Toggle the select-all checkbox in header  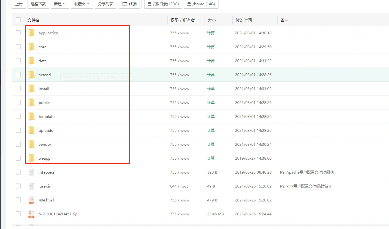pyautogui.click(x=18, y=20)
